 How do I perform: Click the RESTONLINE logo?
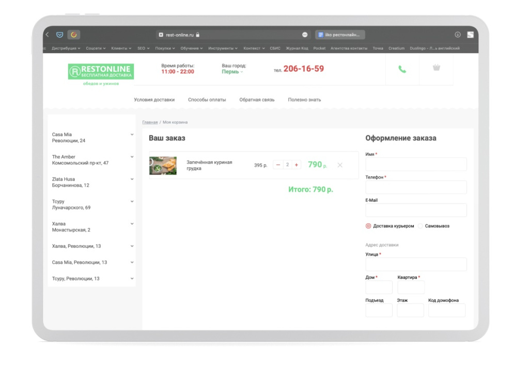101,71
